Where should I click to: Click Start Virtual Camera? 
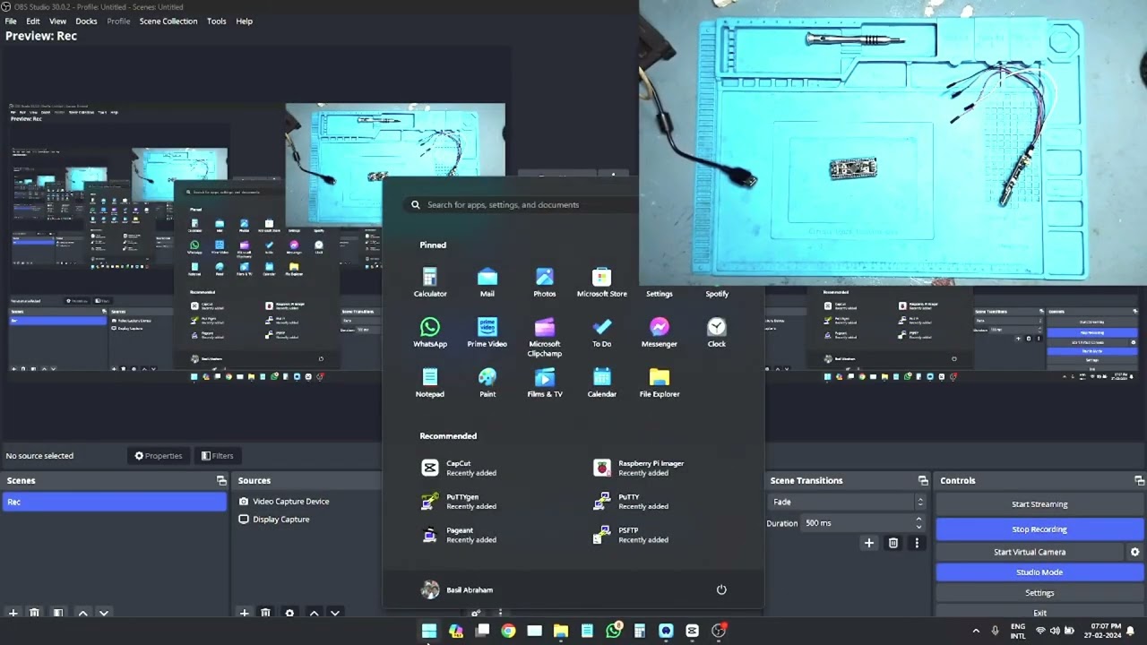pyautogui.click(x=1030, y=552)
